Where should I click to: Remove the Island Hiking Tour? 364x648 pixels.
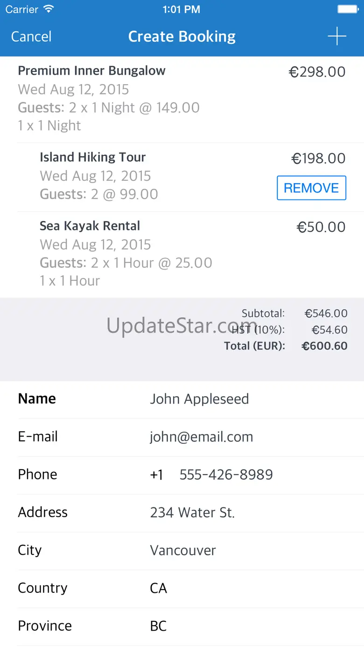[311, 188]
